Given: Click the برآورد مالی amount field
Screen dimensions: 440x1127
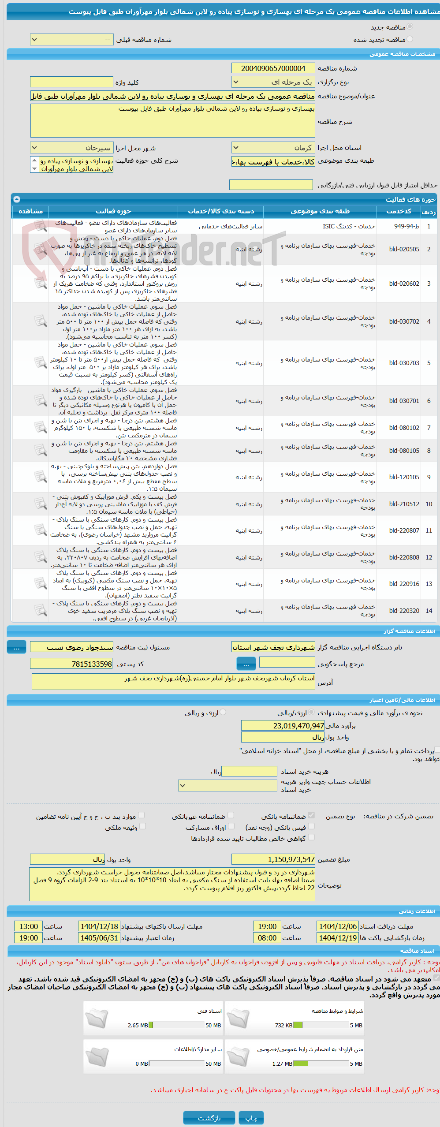Looking at the screenshot, I should (x=283, y=725).
